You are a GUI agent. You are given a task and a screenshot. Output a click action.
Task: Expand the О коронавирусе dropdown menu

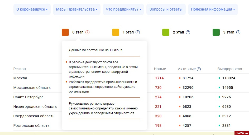(x=32, y=9)
